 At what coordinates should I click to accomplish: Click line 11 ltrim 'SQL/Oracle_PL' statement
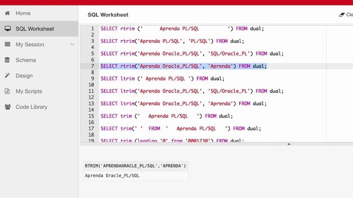point(192,91)
